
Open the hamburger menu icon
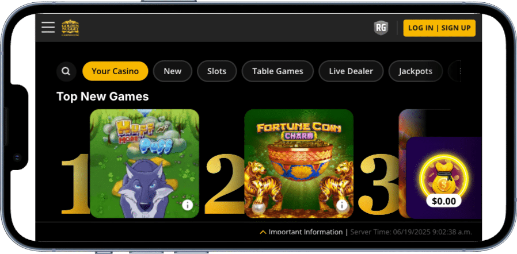click(x=48, y=28)
